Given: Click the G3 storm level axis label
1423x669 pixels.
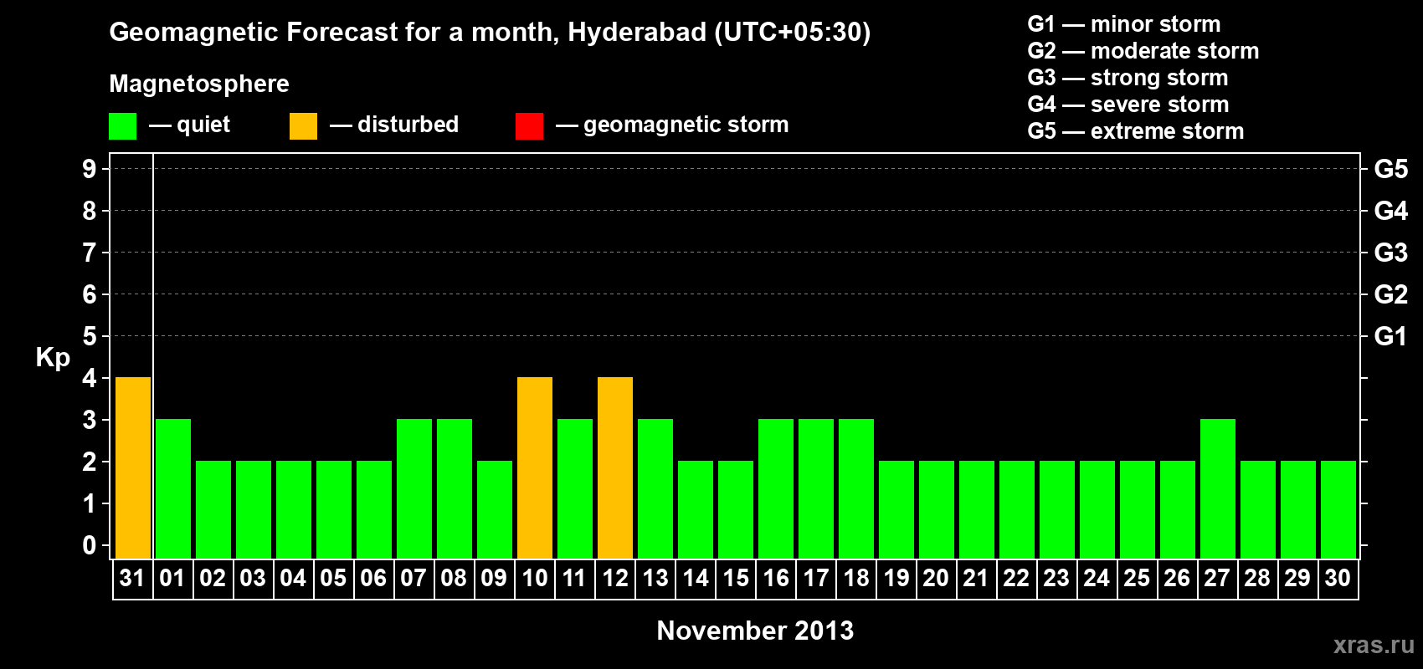Looking at the screenshot, I should tap(1390, 253).
